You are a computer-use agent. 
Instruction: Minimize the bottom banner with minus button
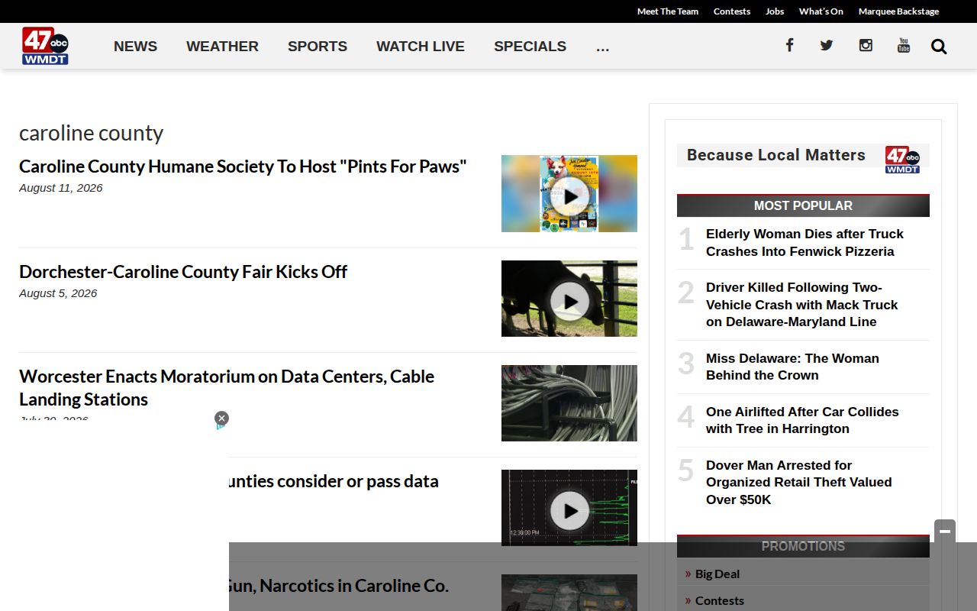tap(945, 531)
